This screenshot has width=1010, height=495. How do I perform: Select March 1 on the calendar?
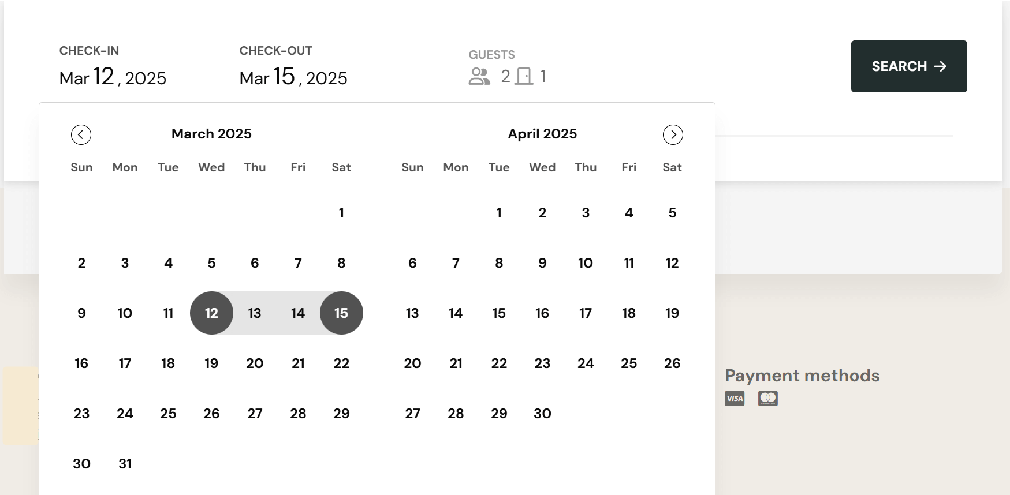pos(341,213)
